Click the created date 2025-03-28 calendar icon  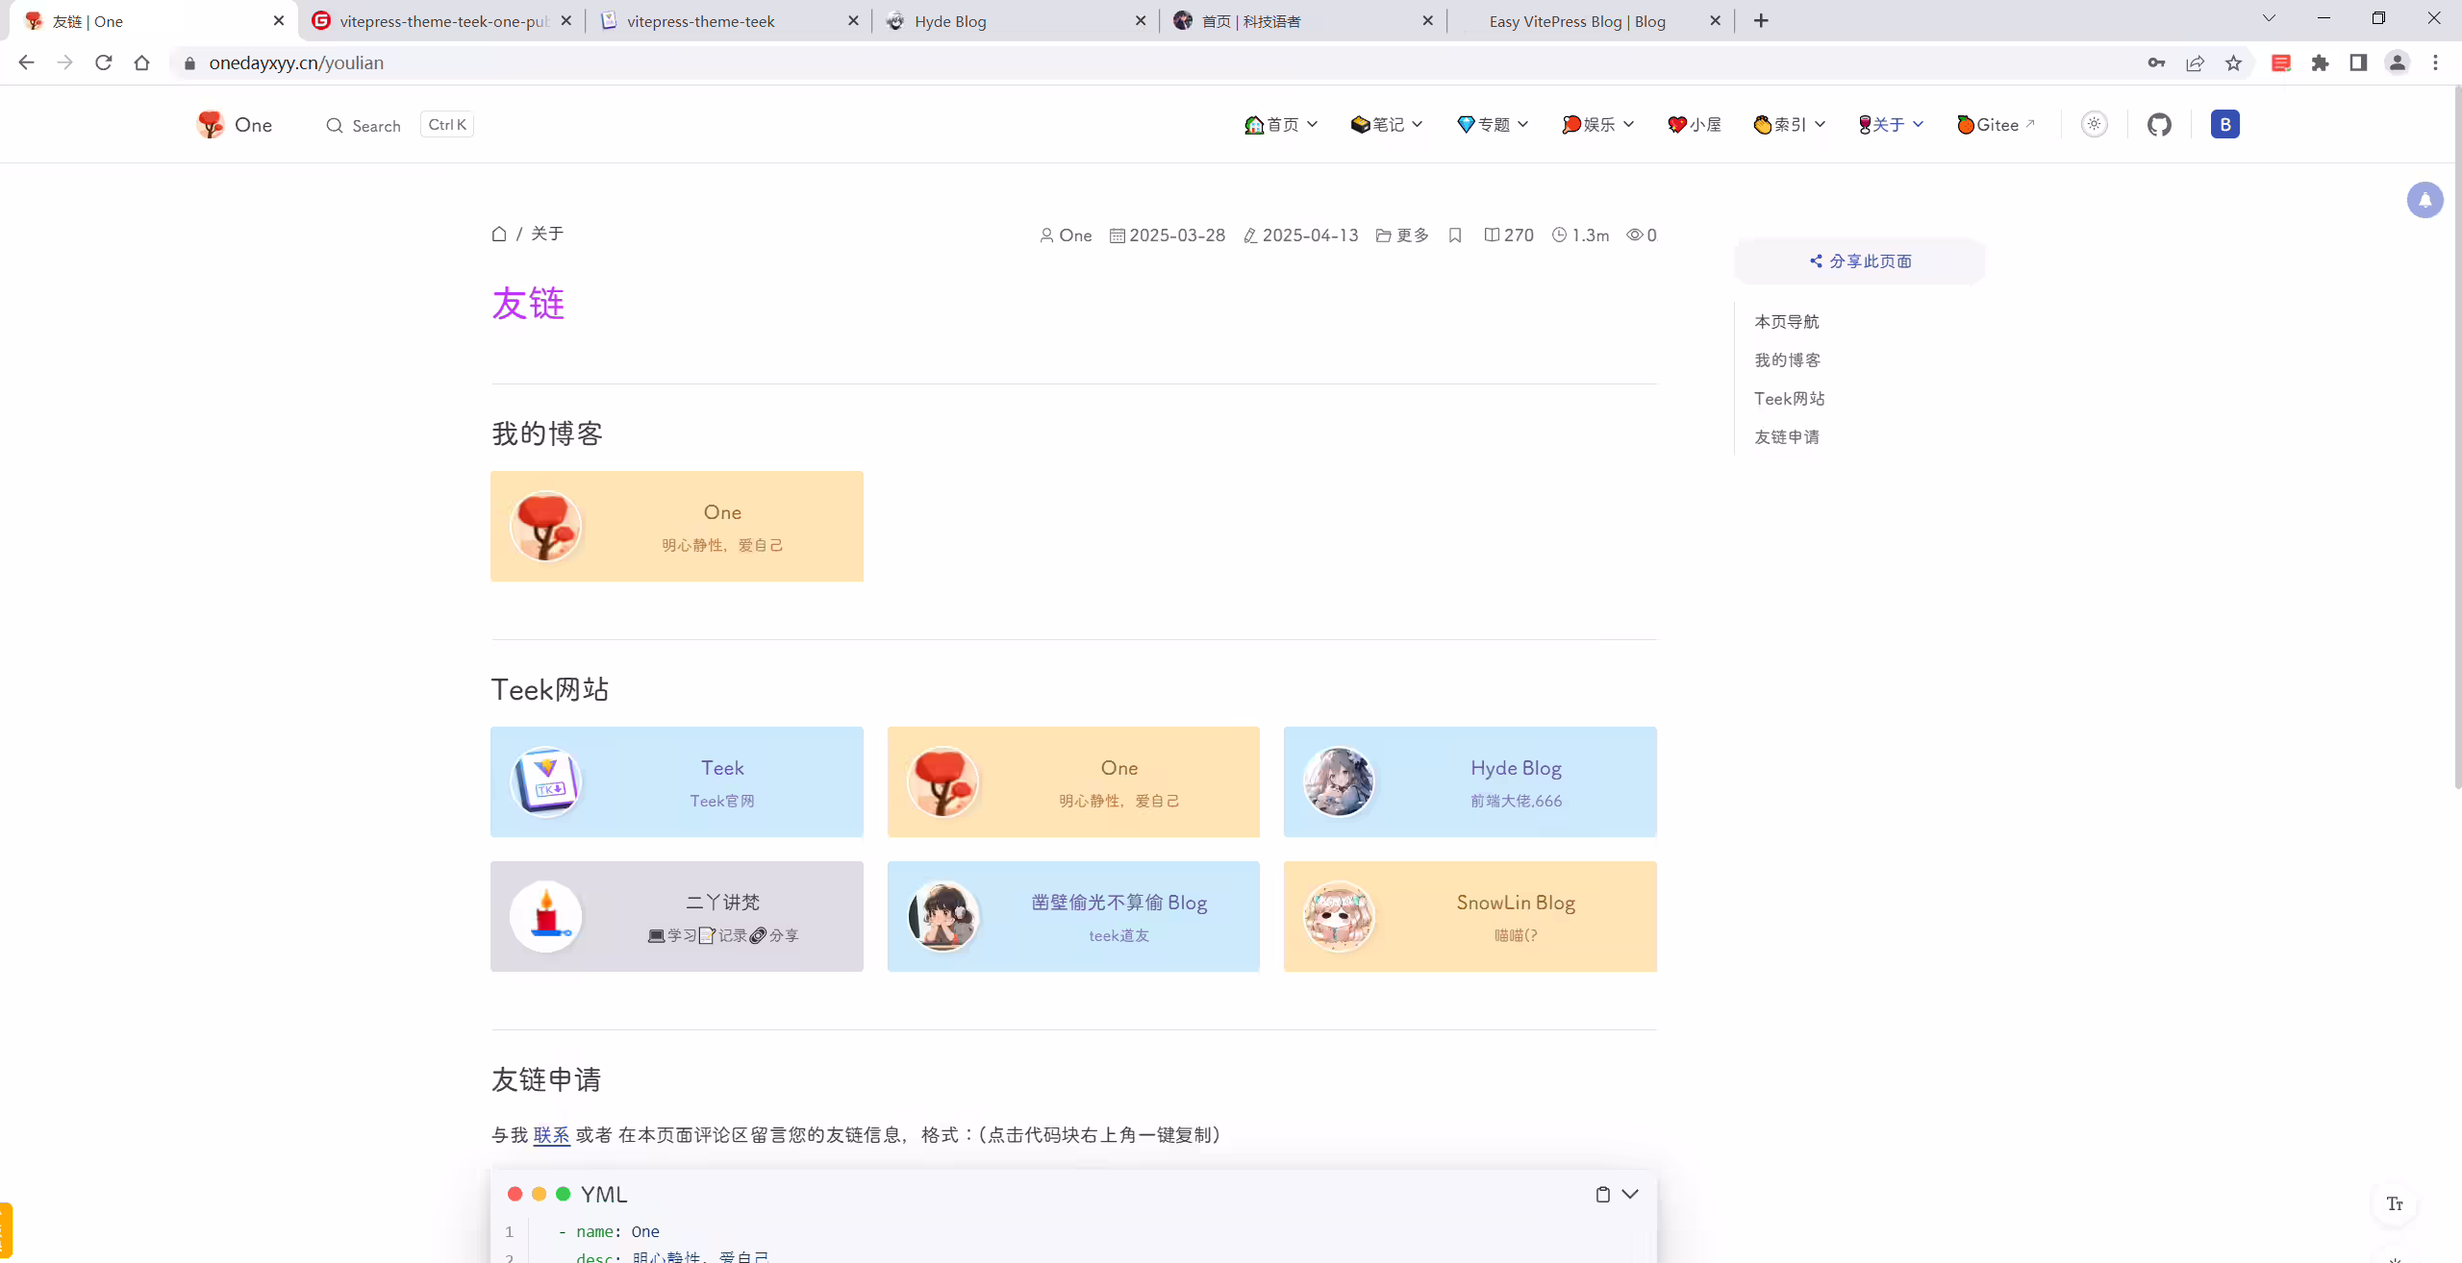pyautogui.click(x=1117, y=235)
